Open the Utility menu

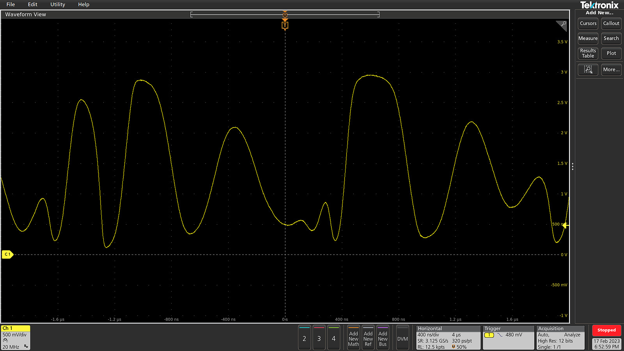click(x=57, y=4)
